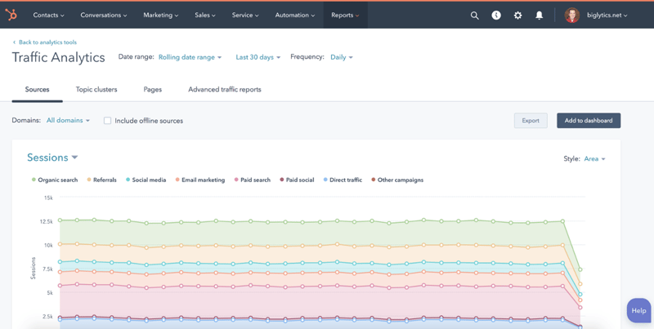Click Add to dashboard button
Viewport: 654px width, 329px height.
click(x=589, y=120)
